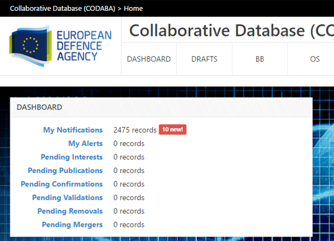This screenshot has height=241, width=334.
Task: Open Pending Interests link
Action: 72,157
